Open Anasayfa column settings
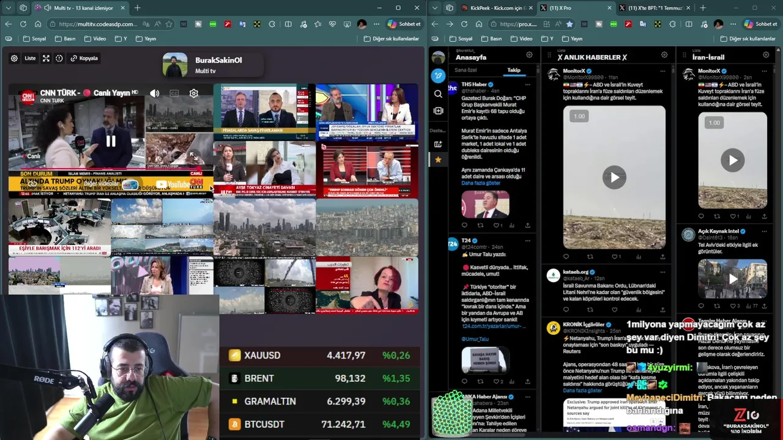Viewport: 783px width, 440px height. click(x=529, y=55)
